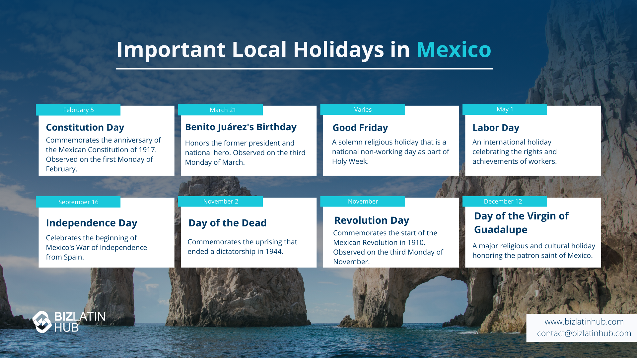Select the Constitution Day card
The width and height of the screenshot is (637, 358).
point(106,146)
